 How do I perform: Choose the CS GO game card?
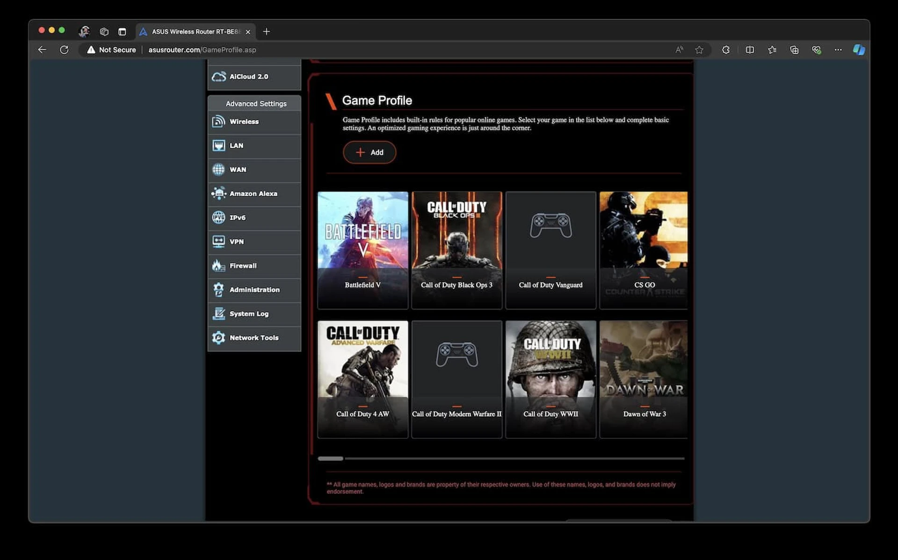[x=644, y=250]
